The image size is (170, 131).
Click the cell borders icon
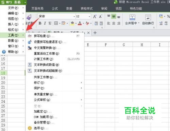pyautogui.click(x=56, y=23)
